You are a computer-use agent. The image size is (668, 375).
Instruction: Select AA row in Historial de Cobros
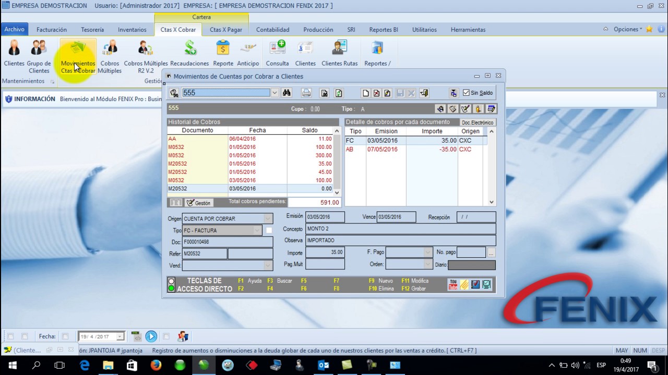coord(250,139)
